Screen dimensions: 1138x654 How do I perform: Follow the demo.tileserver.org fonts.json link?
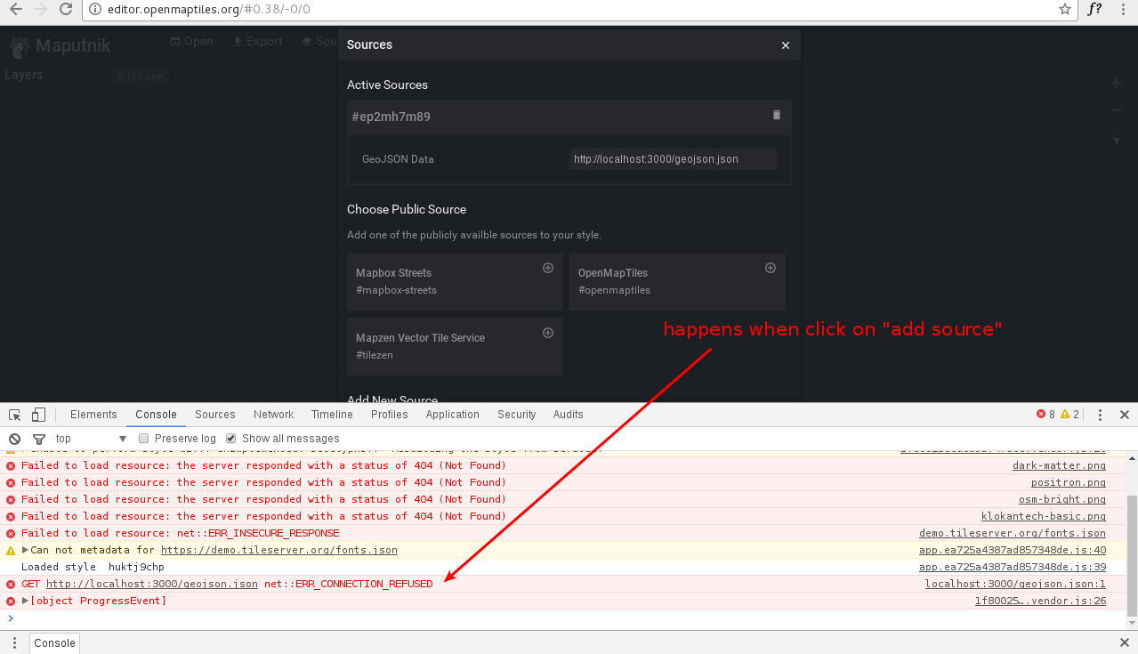pyautogui.click(x=279, y=550)
